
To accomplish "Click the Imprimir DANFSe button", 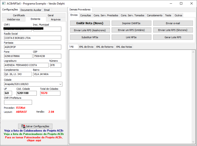I will coord(131,23).
